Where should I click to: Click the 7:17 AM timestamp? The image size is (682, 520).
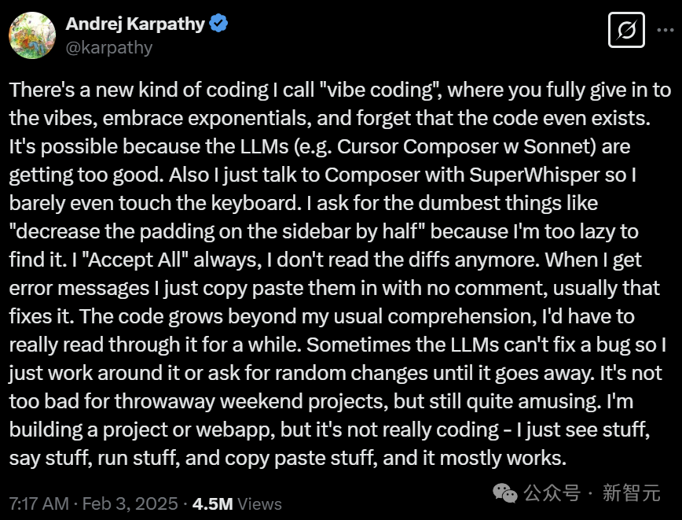39,504
